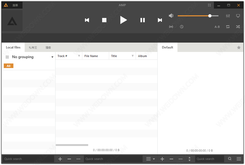This screenshot has width=245, height=165.
Task: Switch to the Local files tab
Action: 13,47
